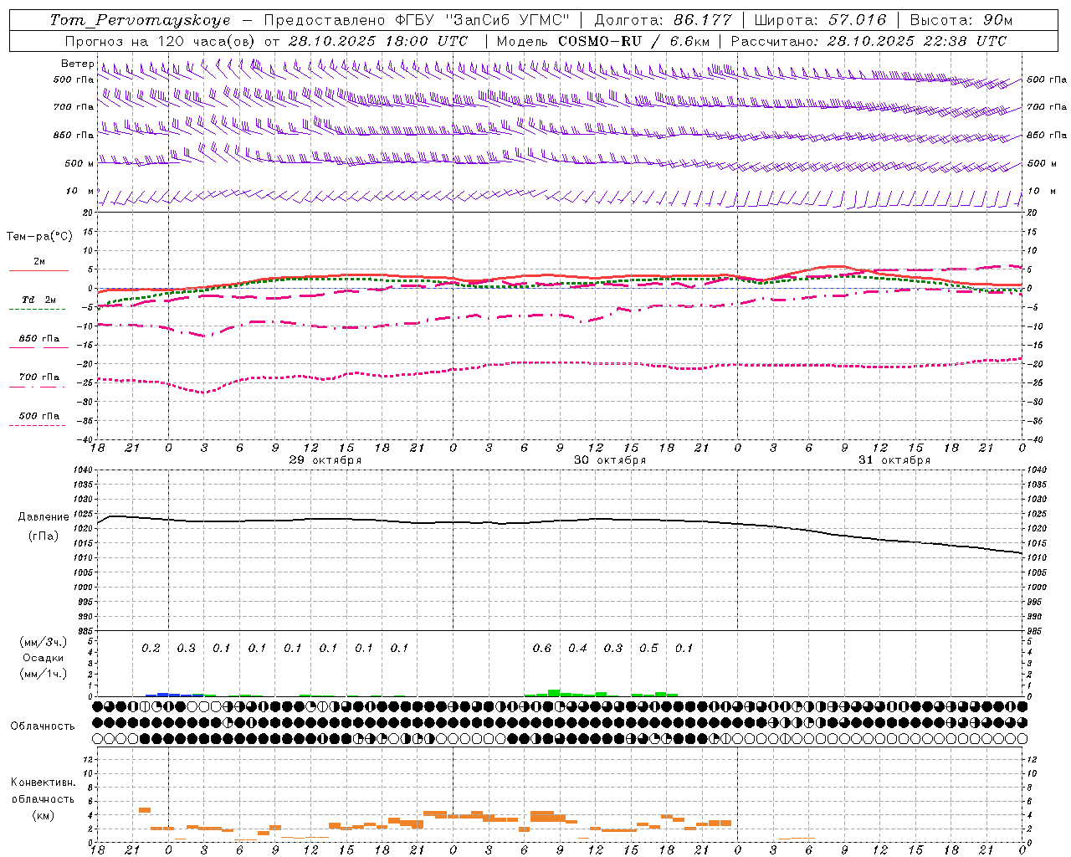Click the 0.4 precipitation value
Screen dimensions: 1071x857
(x=578, y=649)
